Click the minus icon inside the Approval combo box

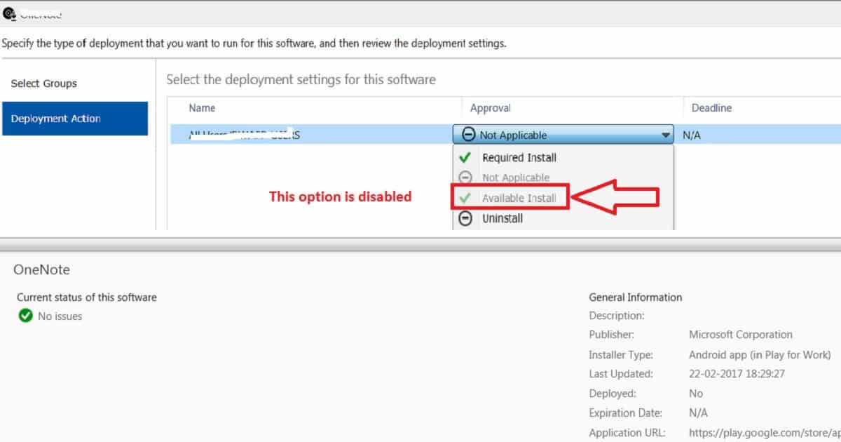(469, 135)
